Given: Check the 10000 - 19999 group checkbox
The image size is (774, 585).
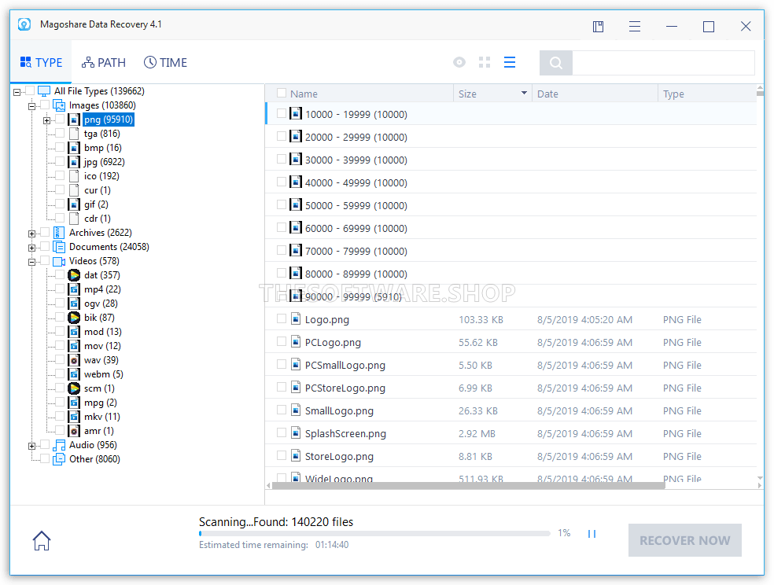Looking at the screenshot, I should pos(282,113).
